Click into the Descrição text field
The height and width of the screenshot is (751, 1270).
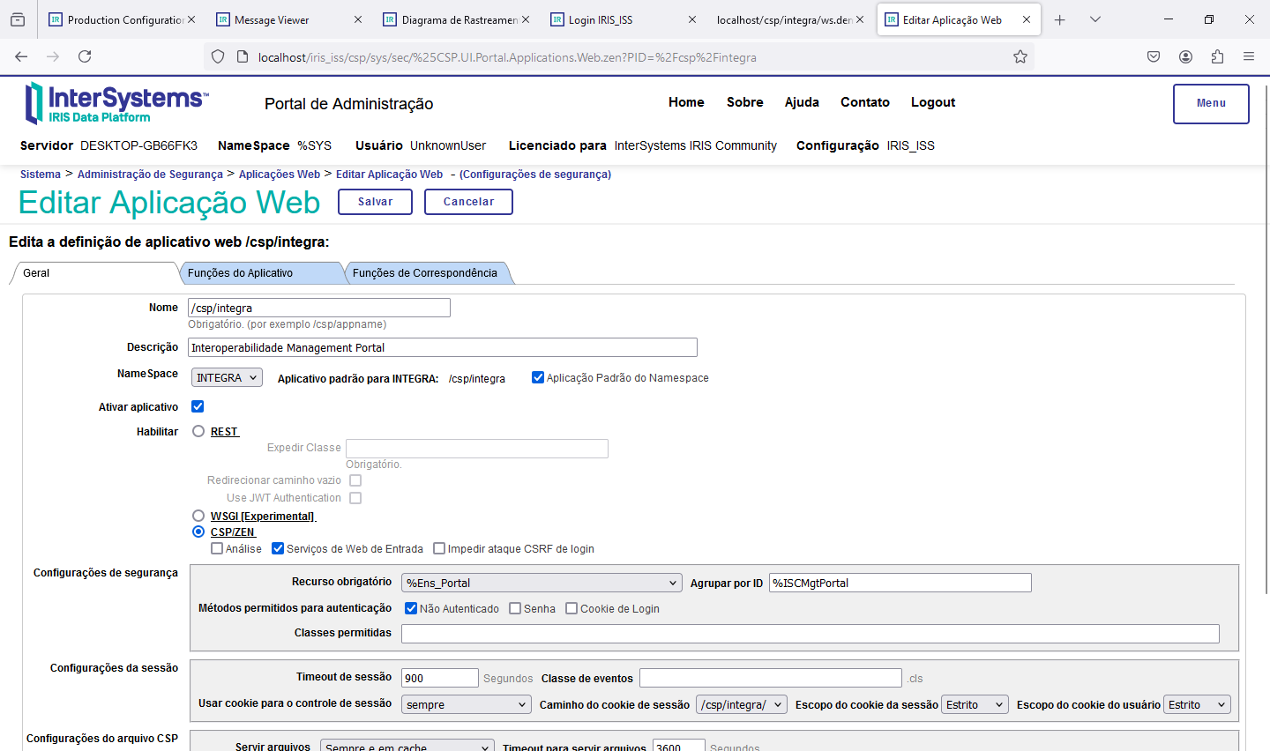click(442, 347)
